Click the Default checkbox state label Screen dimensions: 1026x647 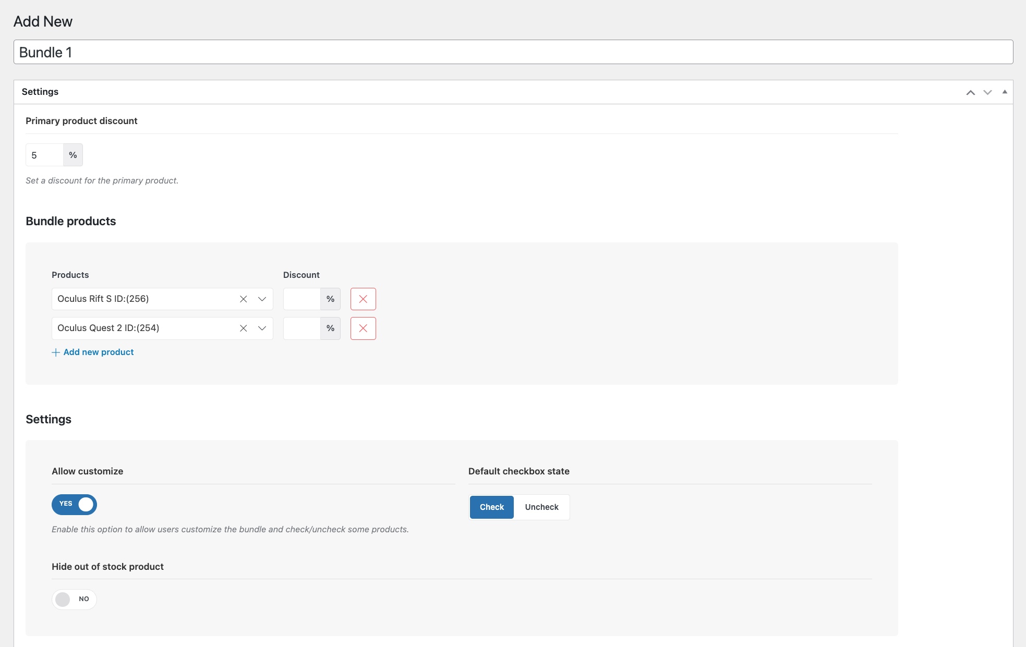pyautogui.click(x=519, y=471)
